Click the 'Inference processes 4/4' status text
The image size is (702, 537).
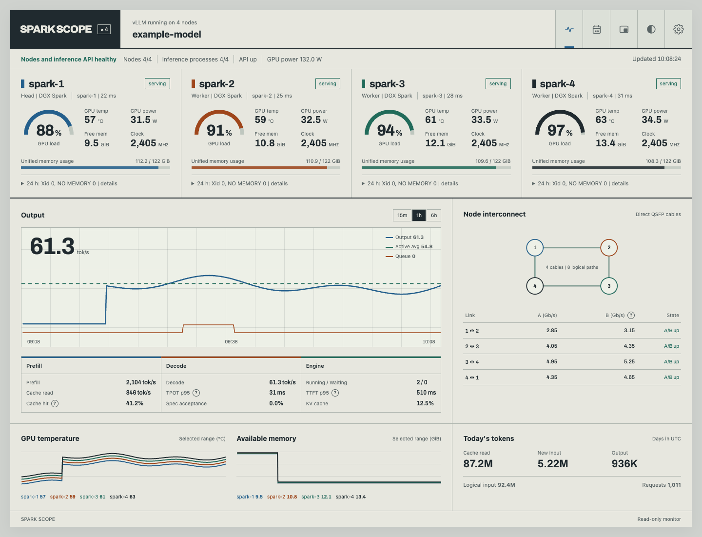[x=195, y=60]
